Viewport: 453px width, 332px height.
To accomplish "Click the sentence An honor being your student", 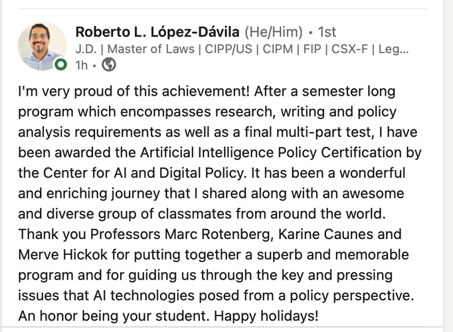I will click(x=114, y=316).
